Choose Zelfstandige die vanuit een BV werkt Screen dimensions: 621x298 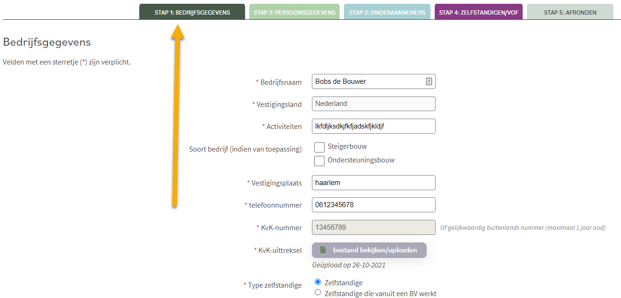(x=318, y=292)
